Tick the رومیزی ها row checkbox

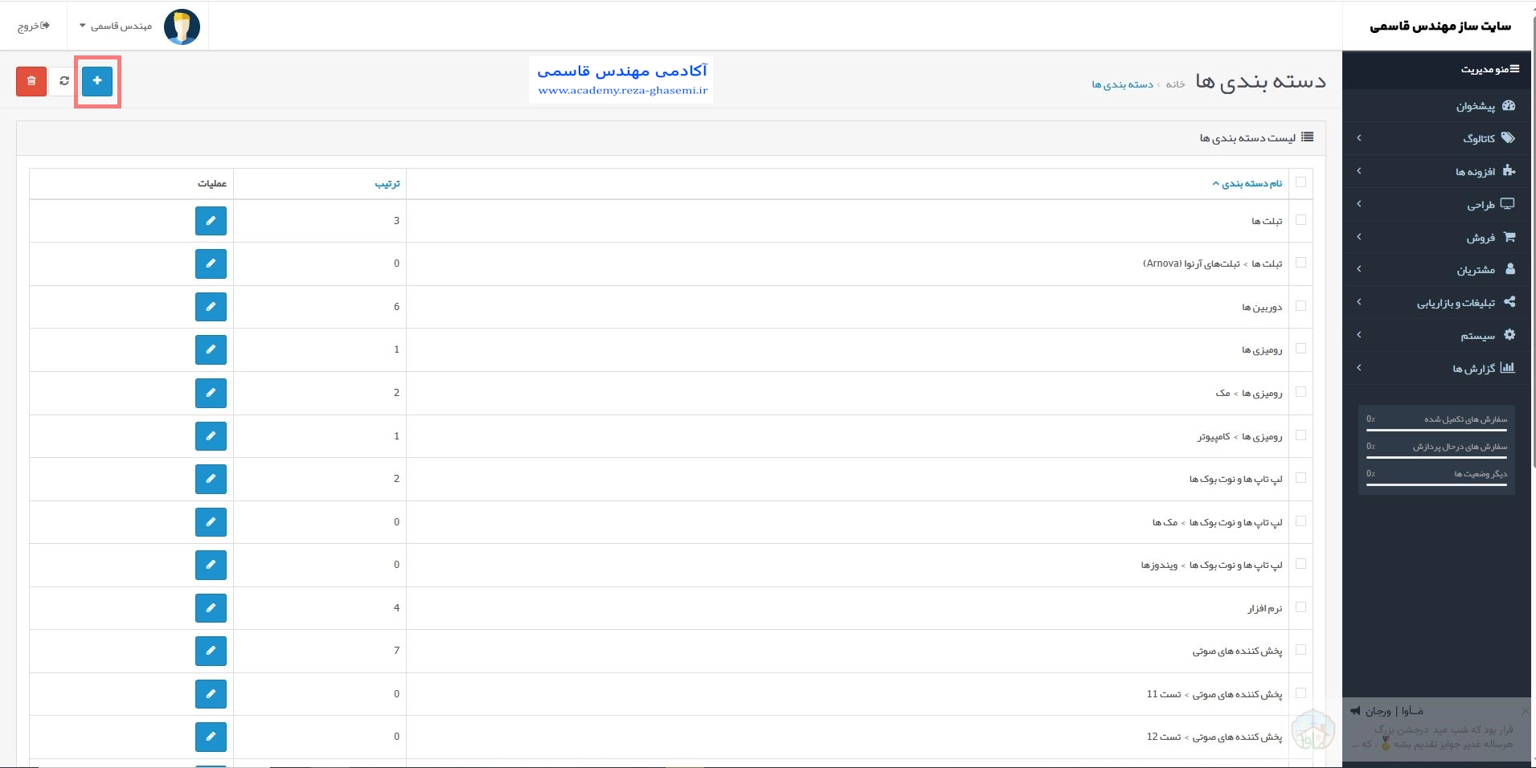1301,349
